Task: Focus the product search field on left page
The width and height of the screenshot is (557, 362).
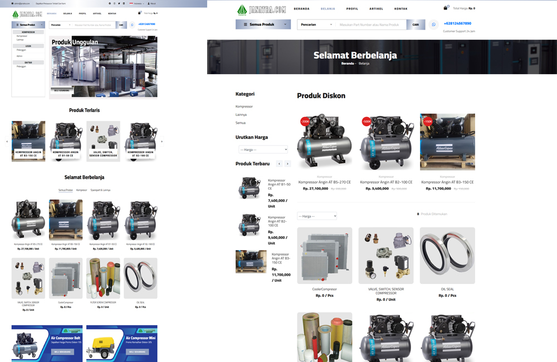Action: [x=95, y=25]
